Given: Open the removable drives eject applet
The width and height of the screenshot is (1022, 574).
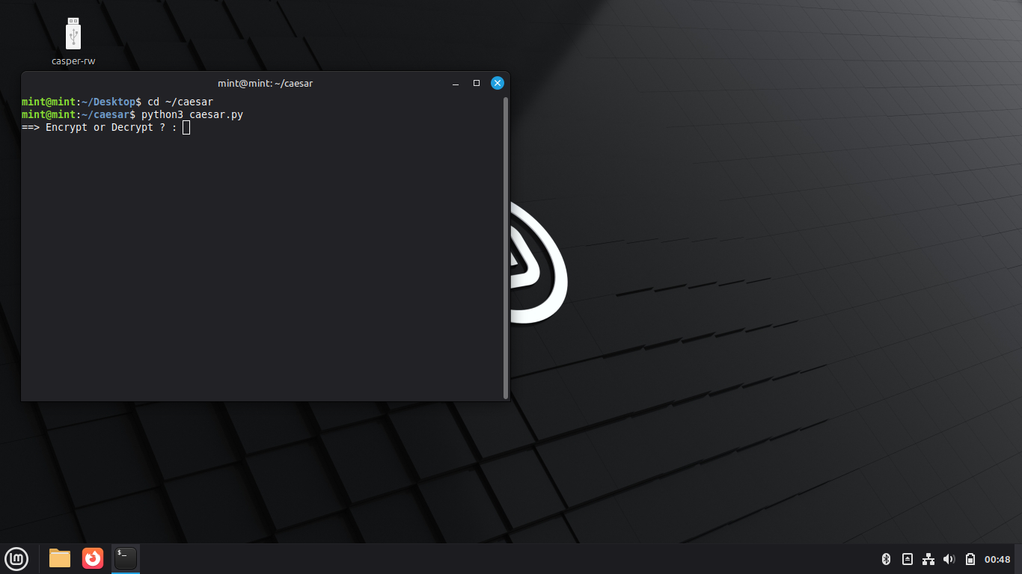Looking at the screenshot, I should (908, 559).
